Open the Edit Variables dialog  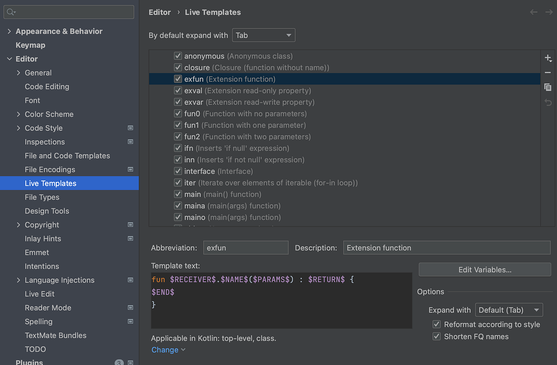pyautogui.click(x=484, y=269)
